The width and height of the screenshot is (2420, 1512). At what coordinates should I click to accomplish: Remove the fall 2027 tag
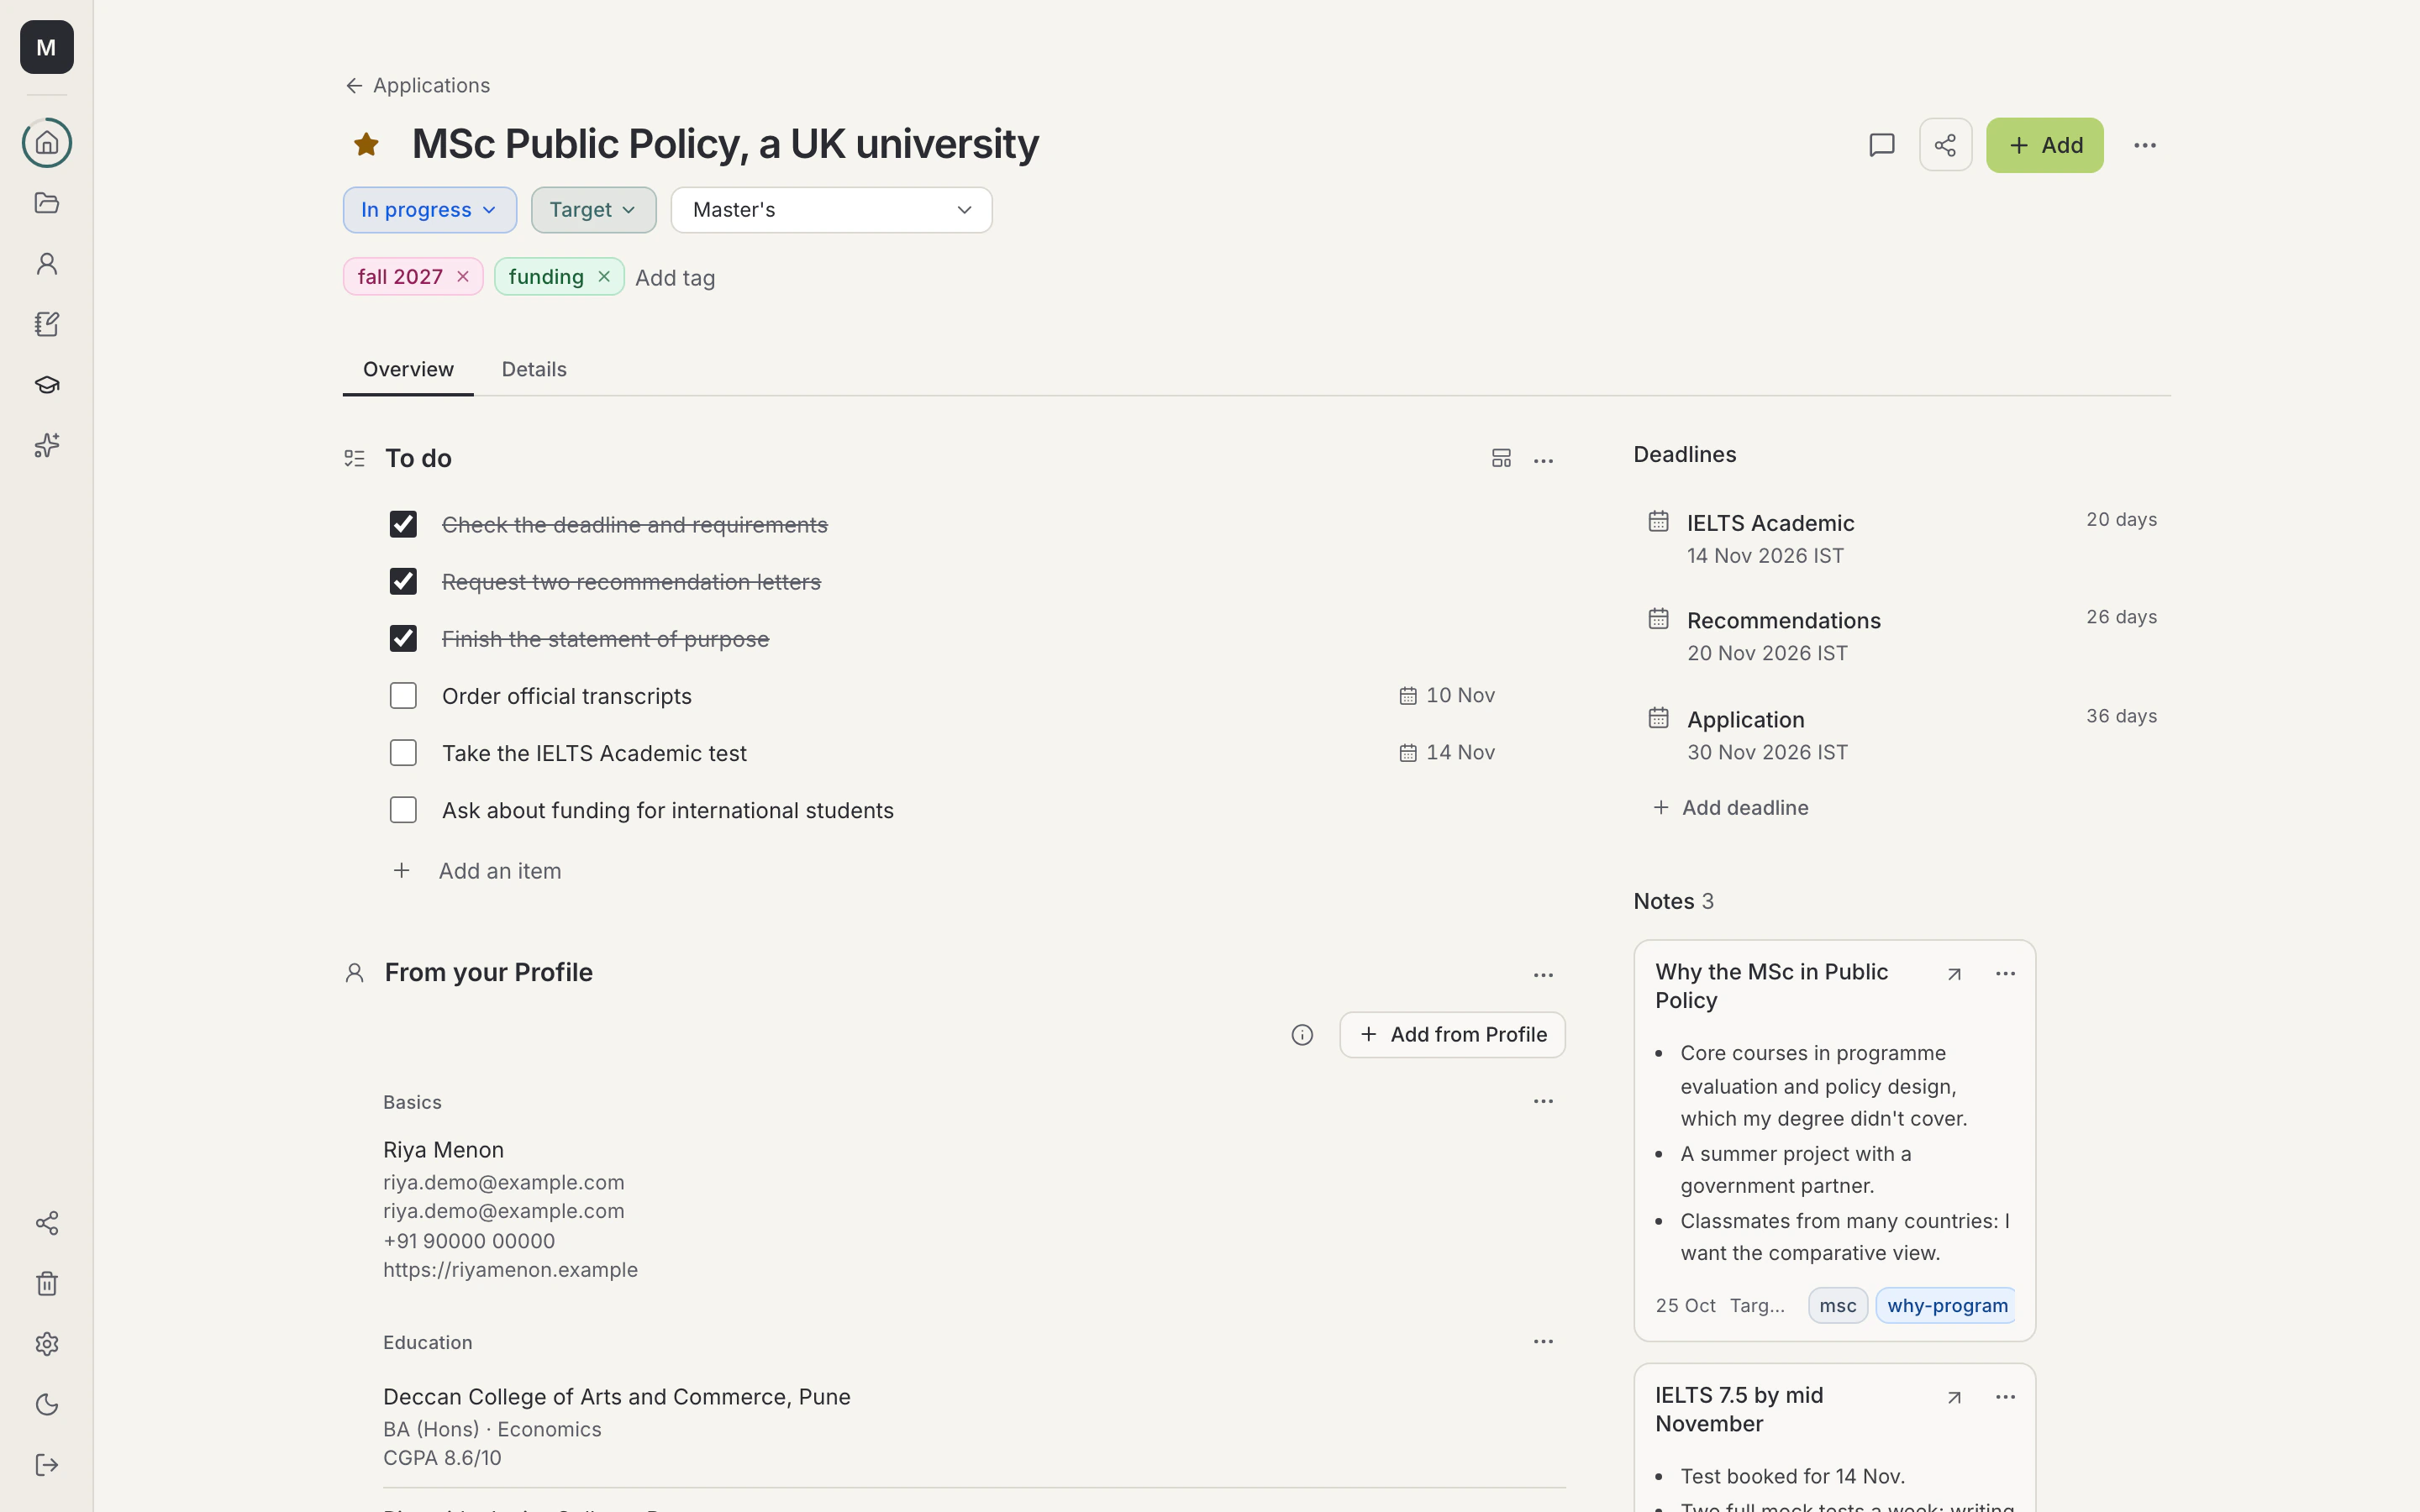463,277
